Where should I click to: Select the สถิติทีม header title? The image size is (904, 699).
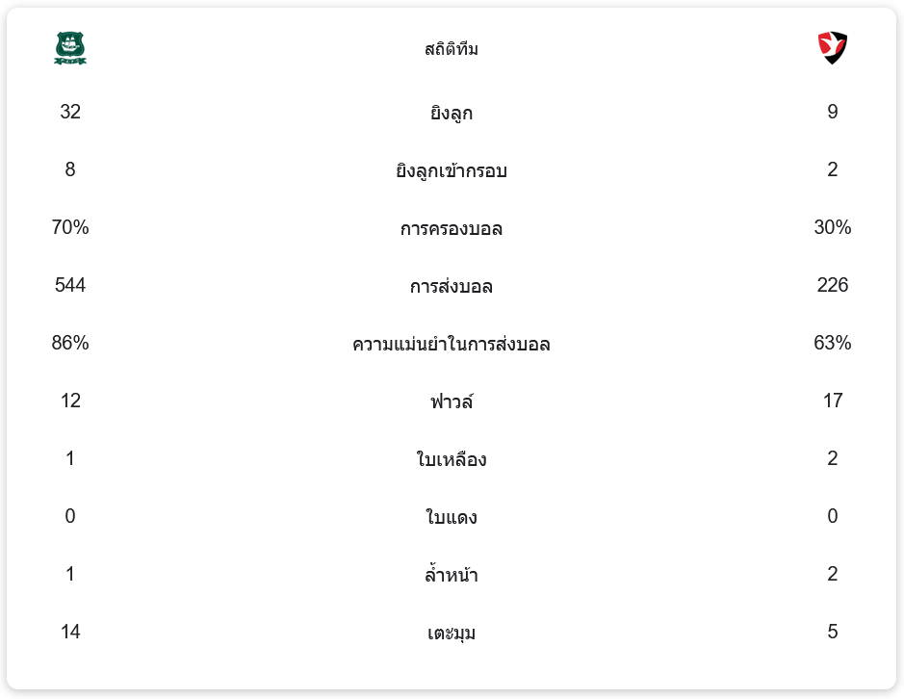click(x=452, y=49)
